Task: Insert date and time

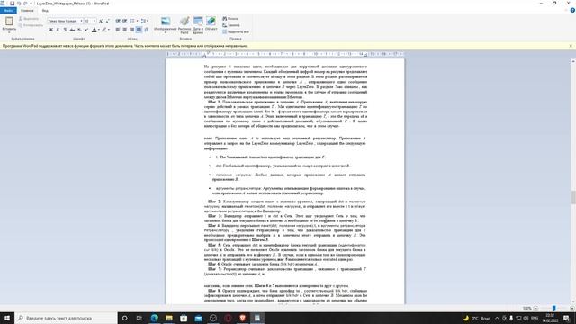Action: click(198, 25)
